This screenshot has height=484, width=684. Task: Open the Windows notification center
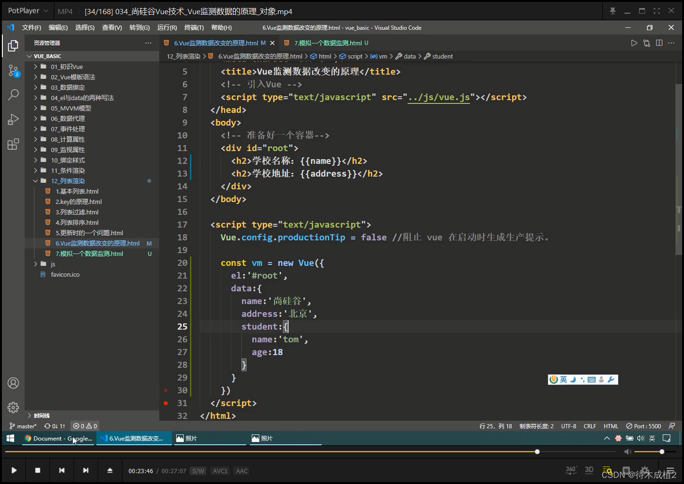tap(667, 438)
